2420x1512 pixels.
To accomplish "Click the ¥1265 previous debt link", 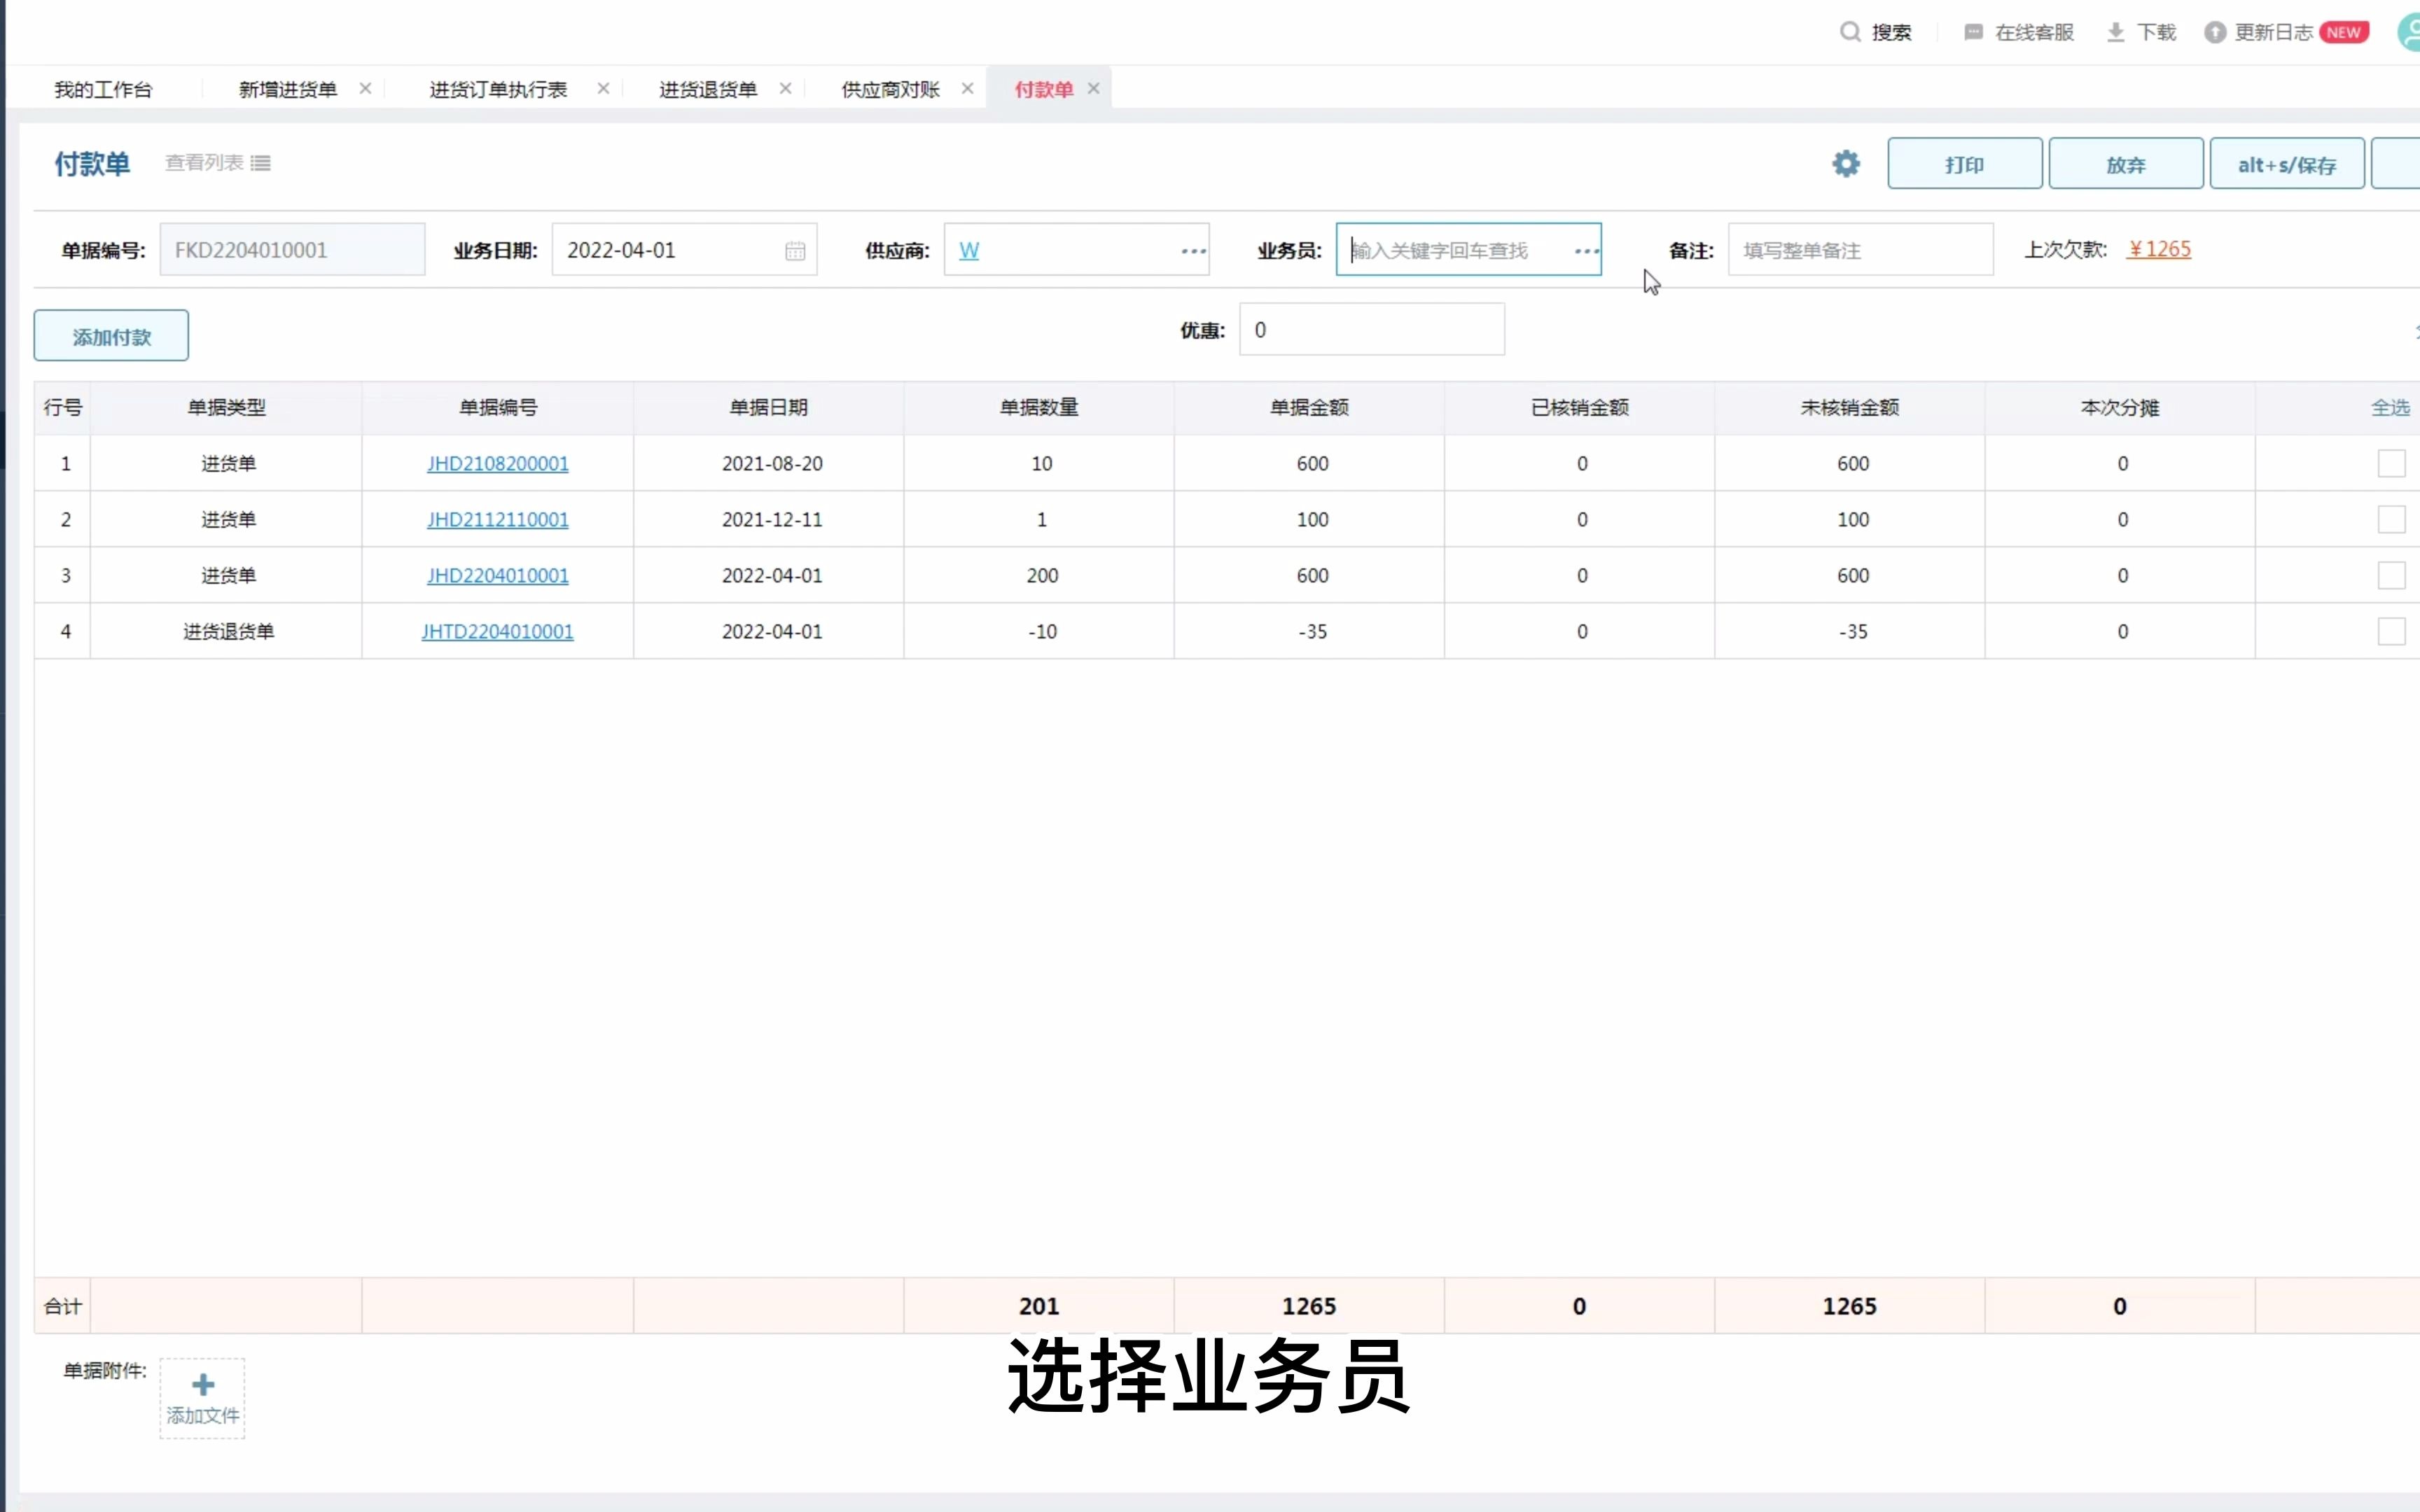I will 2160,249.
